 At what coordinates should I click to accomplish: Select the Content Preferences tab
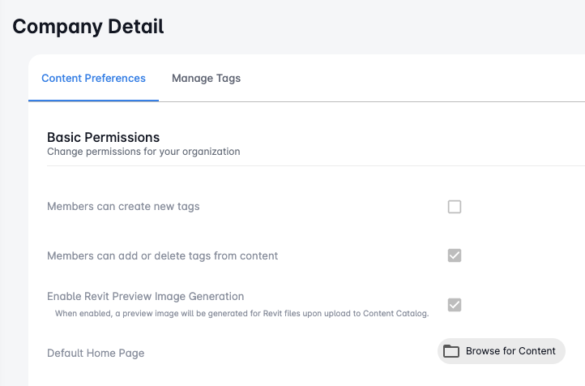click(93, 79)
